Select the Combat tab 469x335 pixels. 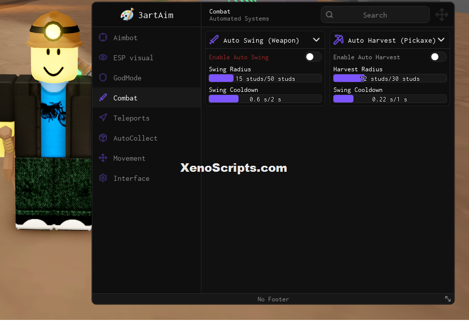pos(147,98)
